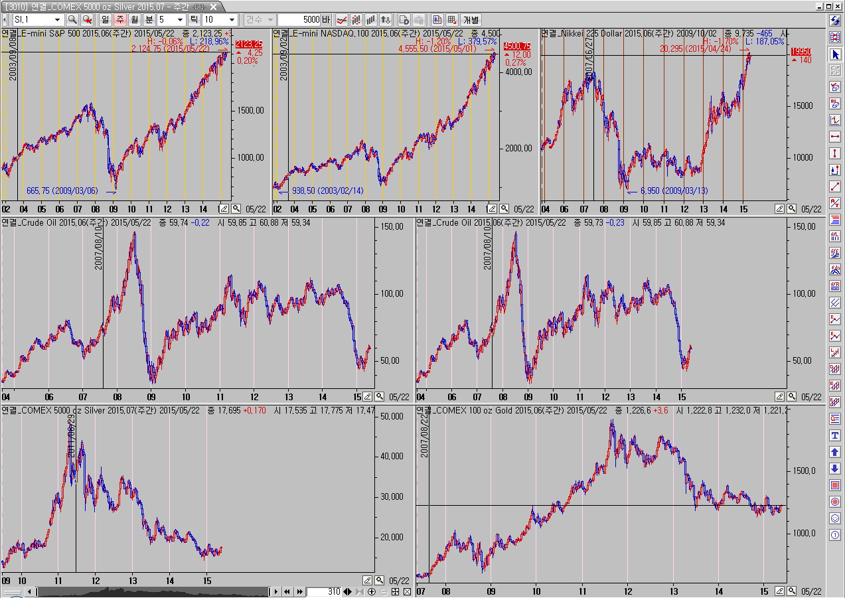The width and height of the screenshot is (845, 598).
Task: Select the arrow pointer tool in right toolbar
Action: click(x=835, y=54)
